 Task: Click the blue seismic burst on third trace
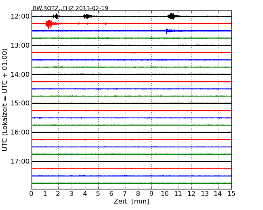(x=170, y=31)
